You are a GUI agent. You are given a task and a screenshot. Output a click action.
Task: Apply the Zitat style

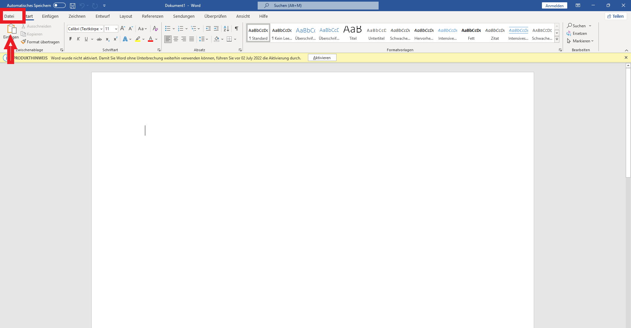pos(495,33)
